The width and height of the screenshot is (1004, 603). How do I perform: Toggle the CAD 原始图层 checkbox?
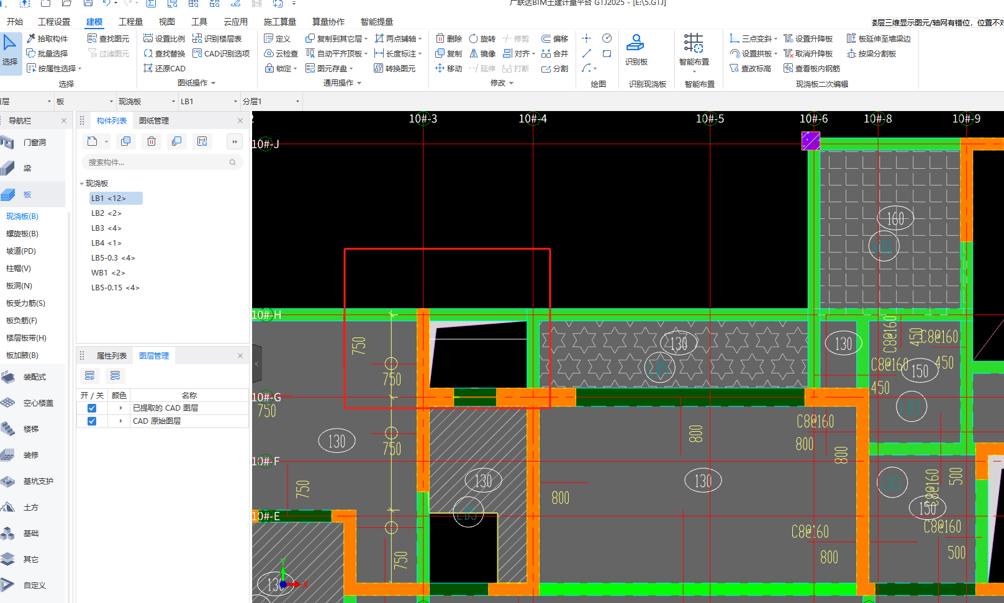tap(92, 421)
